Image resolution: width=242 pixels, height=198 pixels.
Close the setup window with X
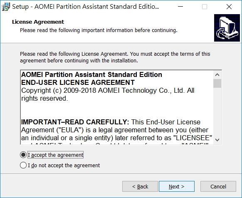click(229, 7)
